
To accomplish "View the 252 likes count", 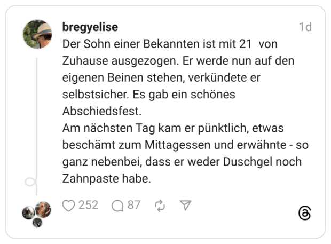I will click(x=88, y=205).
